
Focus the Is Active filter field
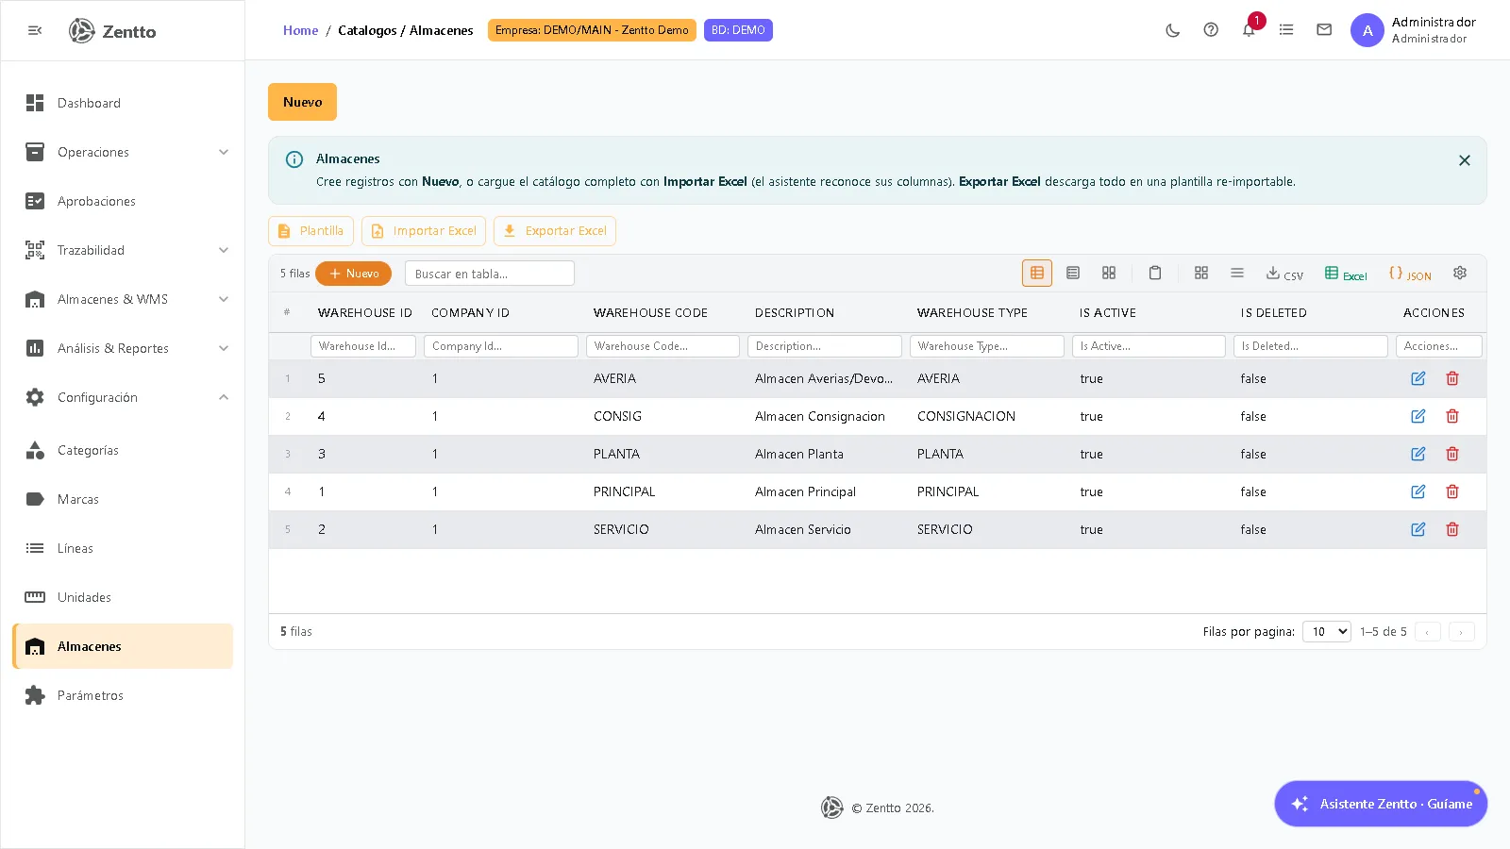(1149, 346)
